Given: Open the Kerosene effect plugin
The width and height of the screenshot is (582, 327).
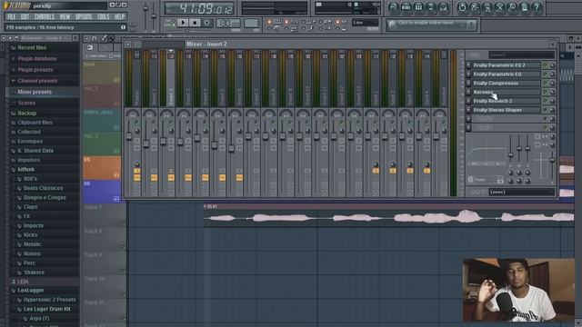Looking at the screenshot, I should click(507, 92).
